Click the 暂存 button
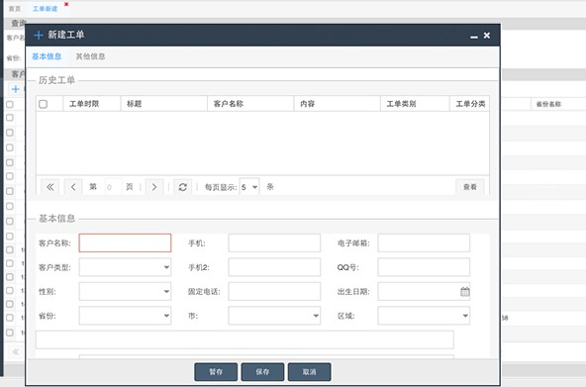This screenshot has height=387, width=586. tap(216, 372)
